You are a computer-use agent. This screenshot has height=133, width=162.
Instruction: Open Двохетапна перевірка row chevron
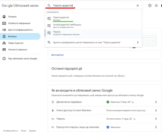156,102
